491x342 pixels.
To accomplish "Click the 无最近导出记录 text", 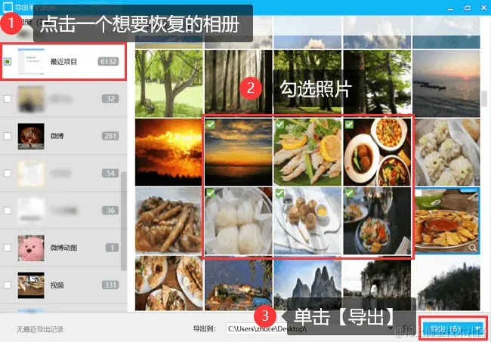I will click(40, 329).
